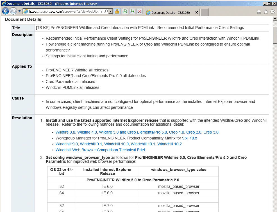Open browser Tools via gear icon
The image size is (277, 212).
272,12
